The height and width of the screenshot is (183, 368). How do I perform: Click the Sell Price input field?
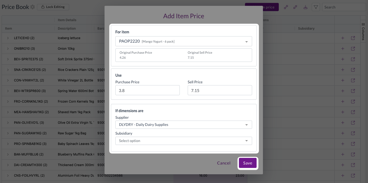coord(220,90)
